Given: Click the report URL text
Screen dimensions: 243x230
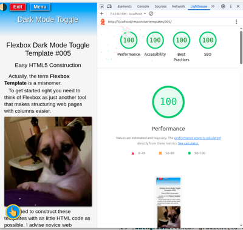Looking at the screenshot, I should [x=140, y=22].
